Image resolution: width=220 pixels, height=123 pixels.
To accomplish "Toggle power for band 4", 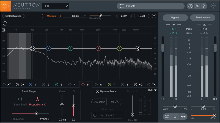I will tap(70, 85).
